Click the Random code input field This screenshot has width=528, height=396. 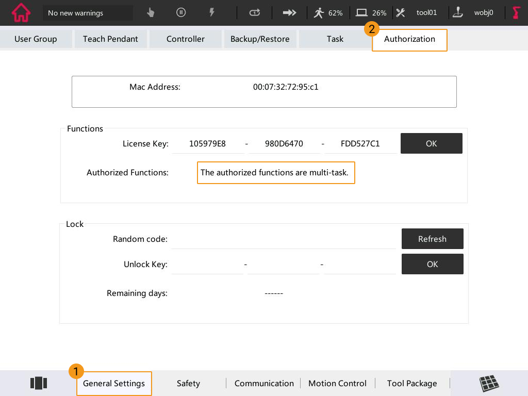tap(283, 239)
